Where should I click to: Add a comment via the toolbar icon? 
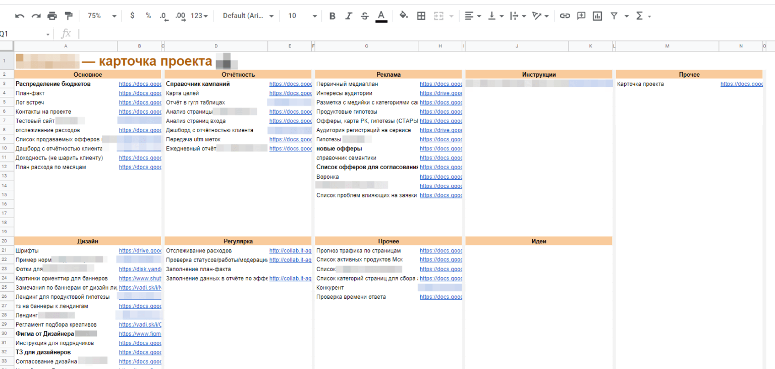point(581,16)
